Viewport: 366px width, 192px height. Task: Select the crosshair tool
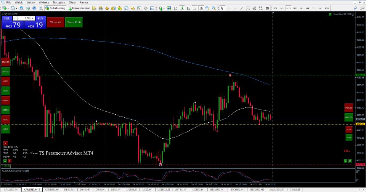click(229, 8)
